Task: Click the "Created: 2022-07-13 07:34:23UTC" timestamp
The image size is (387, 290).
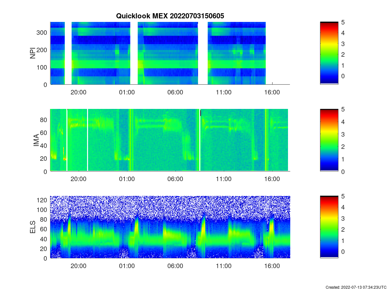Action: point(356,287)
